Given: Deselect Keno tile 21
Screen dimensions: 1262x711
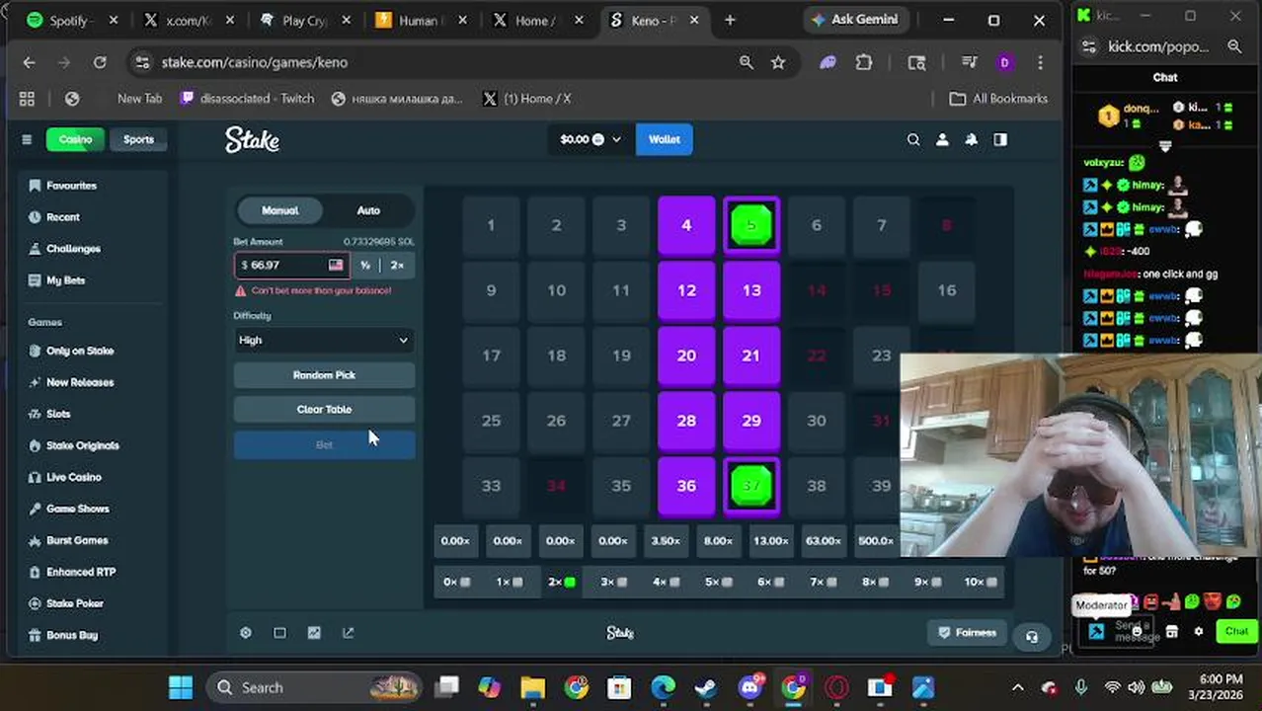Looking at the screenshot, I should [x=751, y=355].
